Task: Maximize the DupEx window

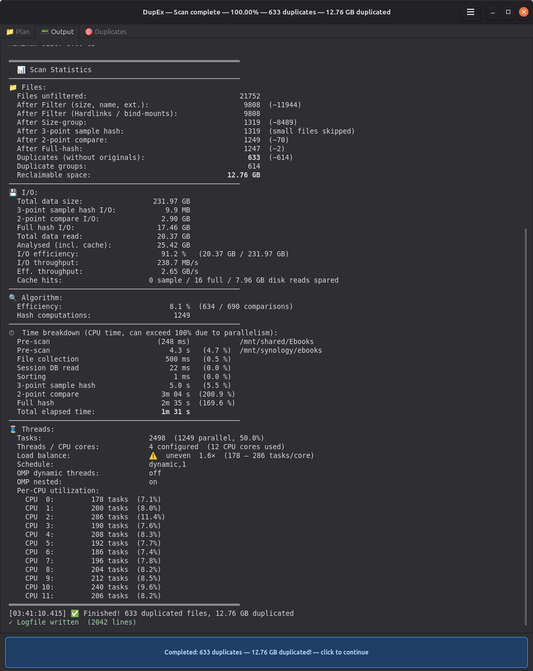Action: pyautogui.click(x=508, y=12)
